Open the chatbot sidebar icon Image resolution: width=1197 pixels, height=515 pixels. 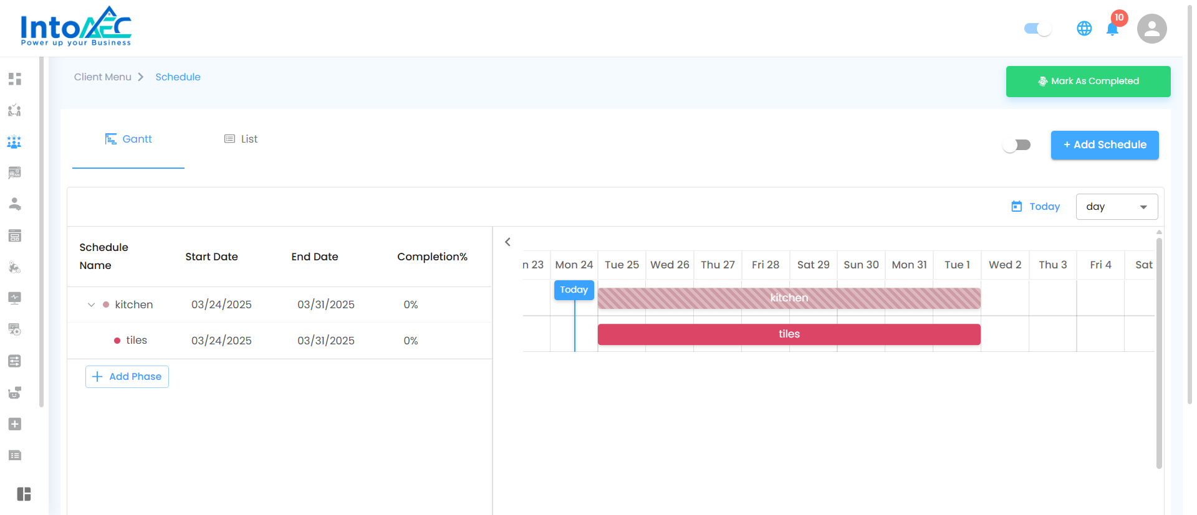point(15,392)
